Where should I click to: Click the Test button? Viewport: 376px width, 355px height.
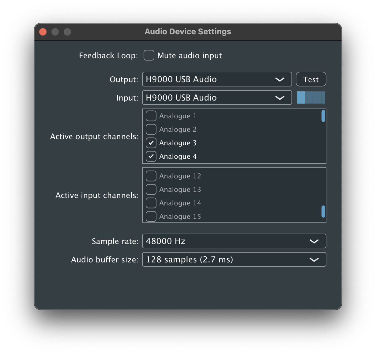click(x=311, y=79)
